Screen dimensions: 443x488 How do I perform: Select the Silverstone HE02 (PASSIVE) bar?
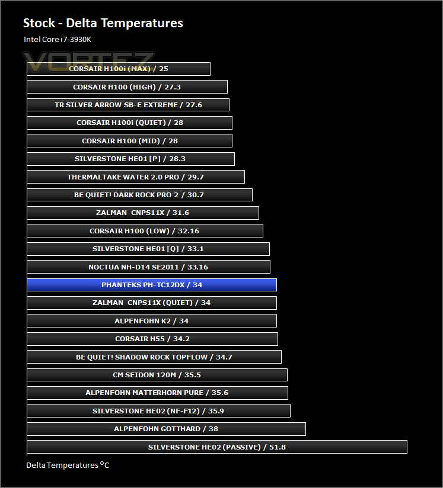coord(217,447)
